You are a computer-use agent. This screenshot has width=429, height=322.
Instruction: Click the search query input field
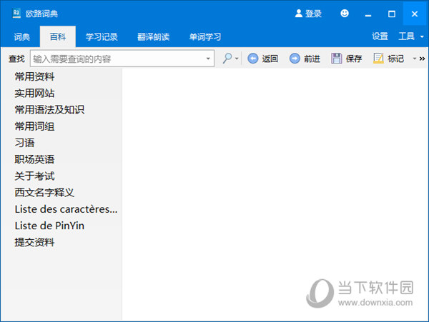pyautogui.click(x=117, y=59)
